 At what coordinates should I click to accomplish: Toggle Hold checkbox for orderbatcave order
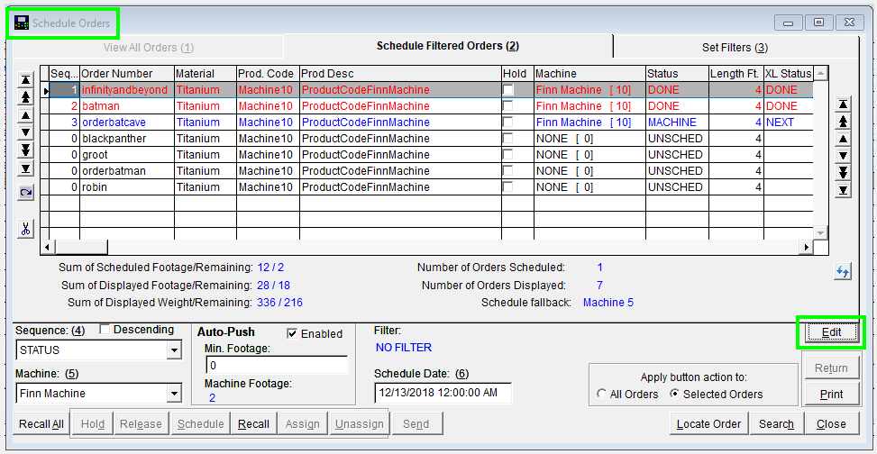pos(507,123)
